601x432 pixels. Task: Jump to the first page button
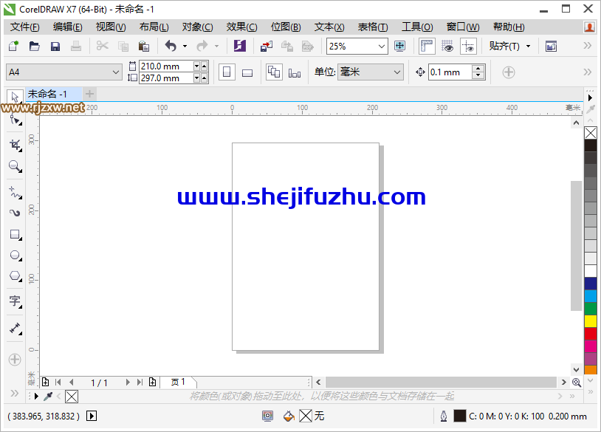coord(58,383)
